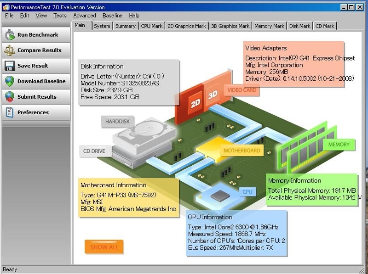The height and width of the screenshot is (274, 368).
Task: Click the MOTHERBOARD label
Action: [x=242, y=151]
